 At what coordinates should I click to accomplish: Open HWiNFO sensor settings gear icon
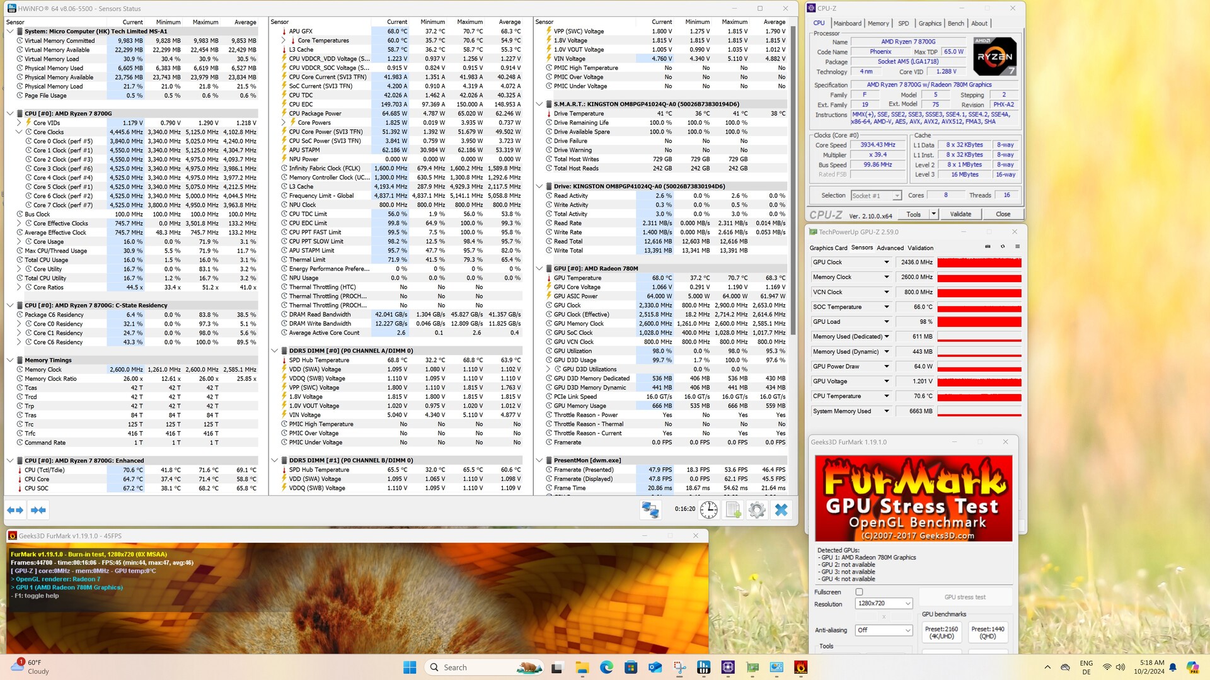point(757,510)
